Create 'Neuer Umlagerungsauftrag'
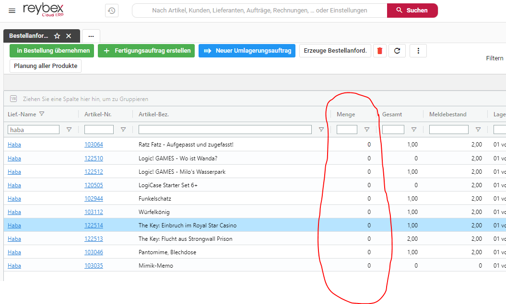 (247, 51)
